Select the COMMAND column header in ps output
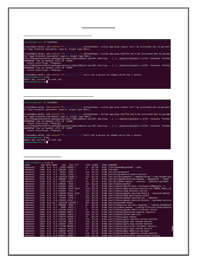Image resolution: width=197 pixels, height=263 pixels. (112, 165)
